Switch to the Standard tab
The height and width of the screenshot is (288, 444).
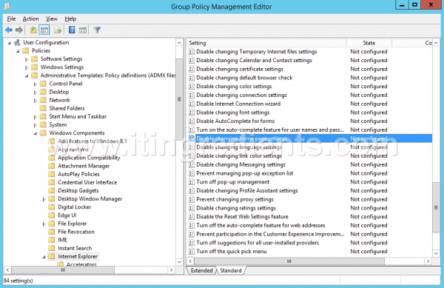pos(231,270)
